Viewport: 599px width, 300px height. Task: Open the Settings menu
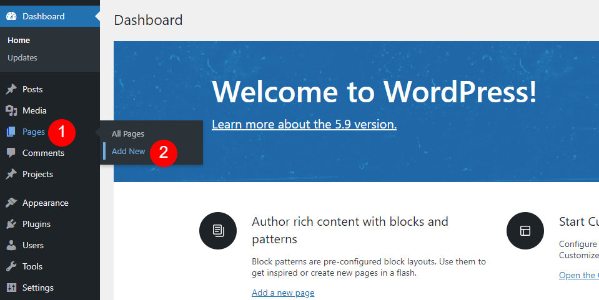coord(50,288)
